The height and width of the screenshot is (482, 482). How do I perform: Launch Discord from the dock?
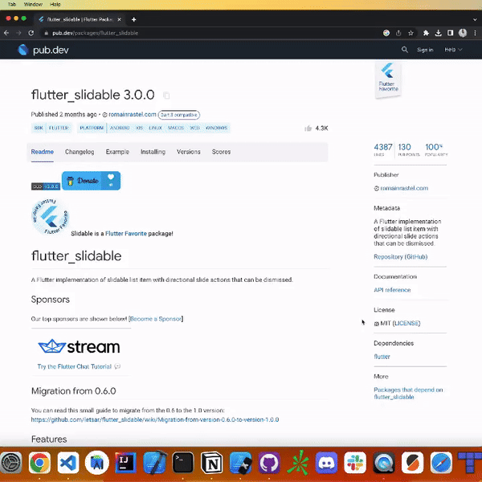coord(326,462)
